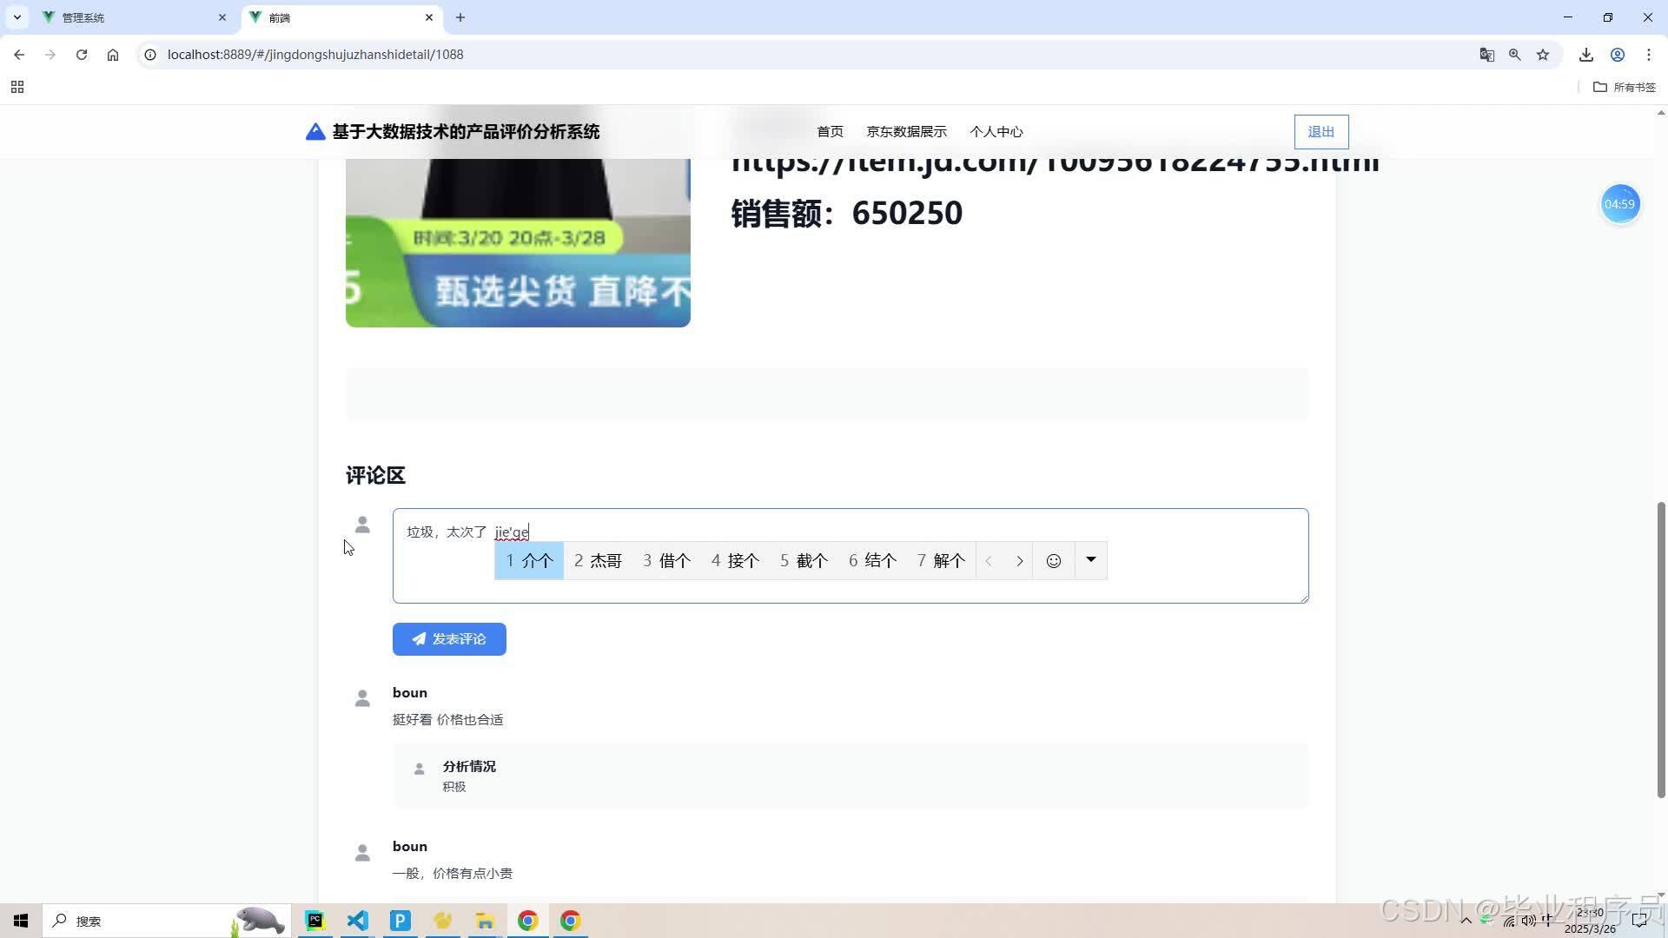
Task: Open the apps grid icon in bookmarks bar
Action: pyautogui.click(x=17, y=87)
